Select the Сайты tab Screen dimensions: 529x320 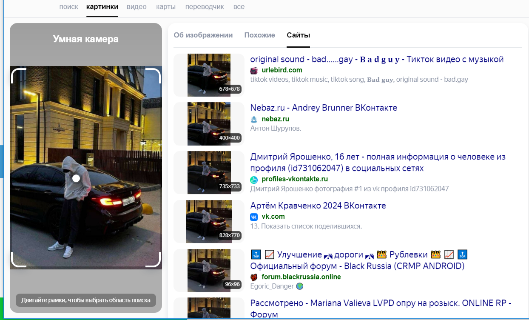coord(299,35)
